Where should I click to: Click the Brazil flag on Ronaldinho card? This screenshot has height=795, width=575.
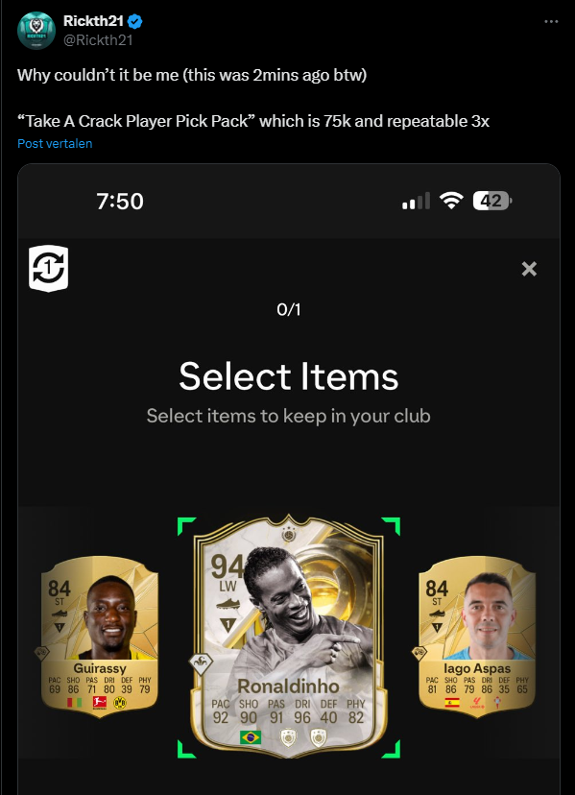click(251, 736)
